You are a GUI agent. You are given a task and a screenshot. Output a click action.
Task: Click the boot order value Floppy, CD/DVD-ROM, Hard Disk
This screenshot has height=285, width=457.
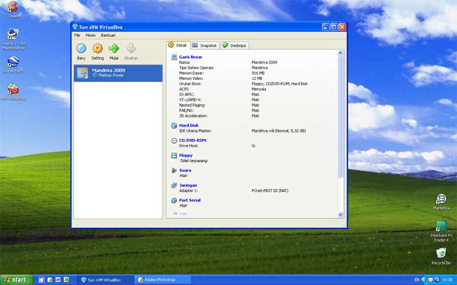pos(280,83)
